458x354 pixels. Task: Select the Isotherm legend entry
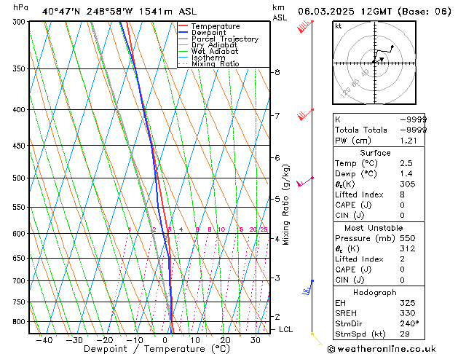tap(208, 58)
